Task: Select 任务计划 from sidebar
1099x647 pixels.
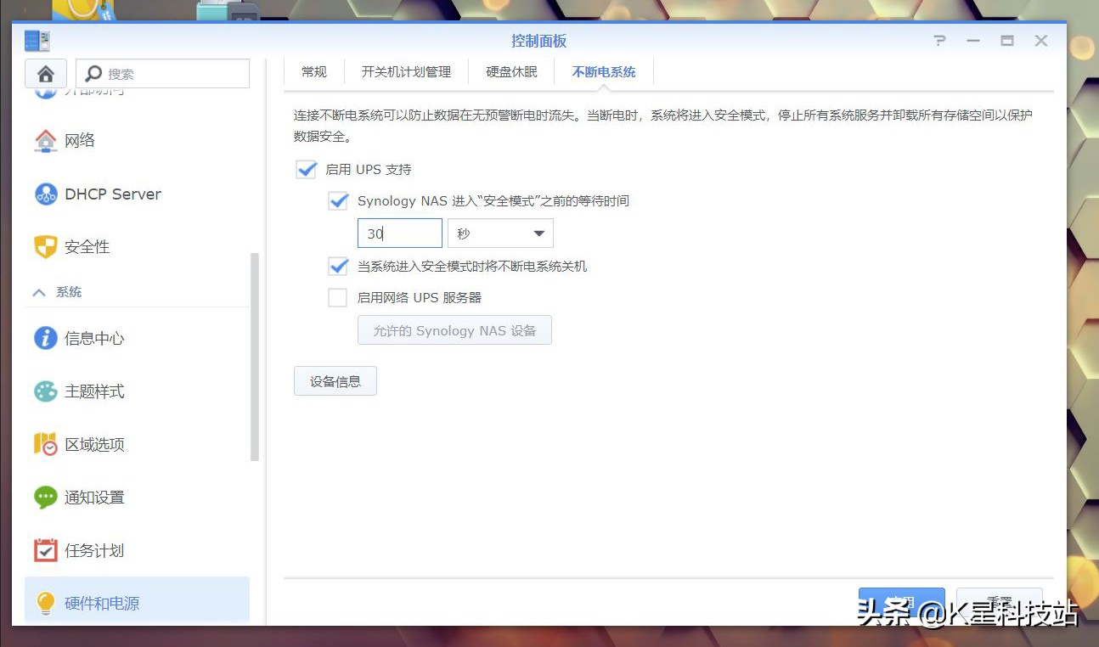Action: 93,549
